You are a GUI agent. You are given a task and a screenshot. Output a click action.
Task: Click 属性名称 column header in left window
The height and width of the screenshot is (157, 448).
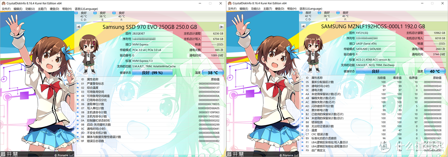pos(93,79)
